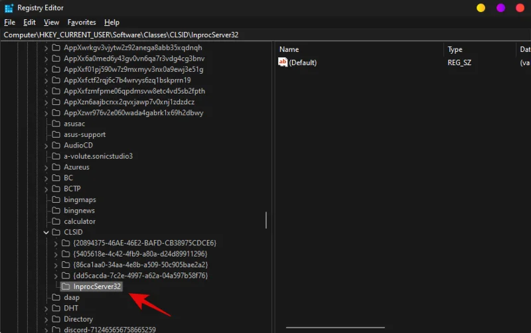Select the asus-support folder icon
531x333 pixels.
coord(56,134)
